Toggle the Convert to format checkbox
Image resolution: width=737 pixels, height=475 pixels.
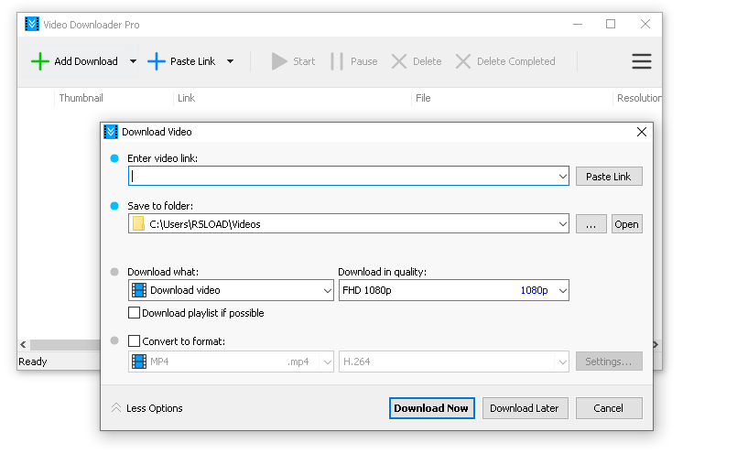[x=135, y=341]
